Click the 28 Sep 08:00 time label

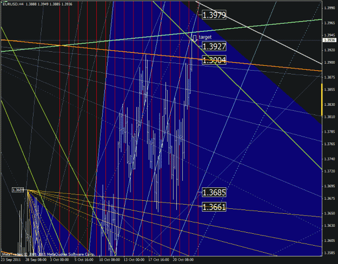[x=36, y=260]
